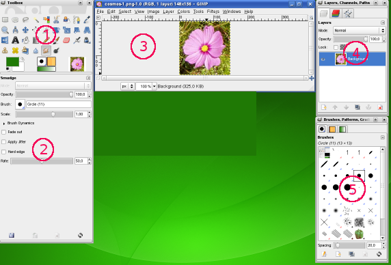Adjust the Smudge Rate slider

[x=42, y=161]
